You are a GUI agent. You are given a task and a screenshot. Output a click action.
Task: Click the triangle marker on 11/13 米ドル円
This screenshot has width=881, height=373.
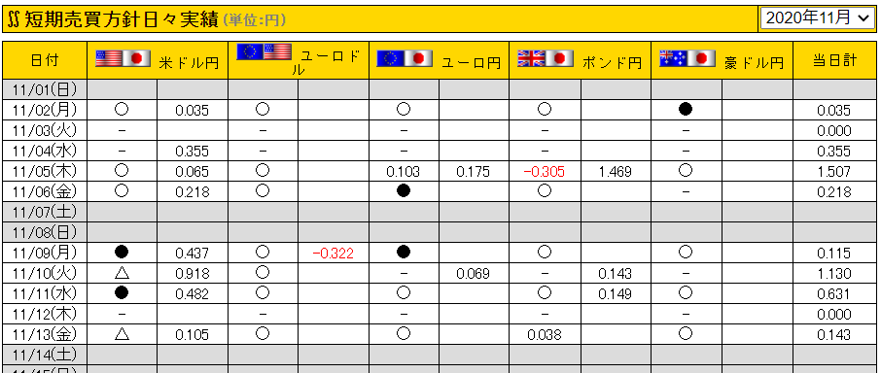click(122, 334)
